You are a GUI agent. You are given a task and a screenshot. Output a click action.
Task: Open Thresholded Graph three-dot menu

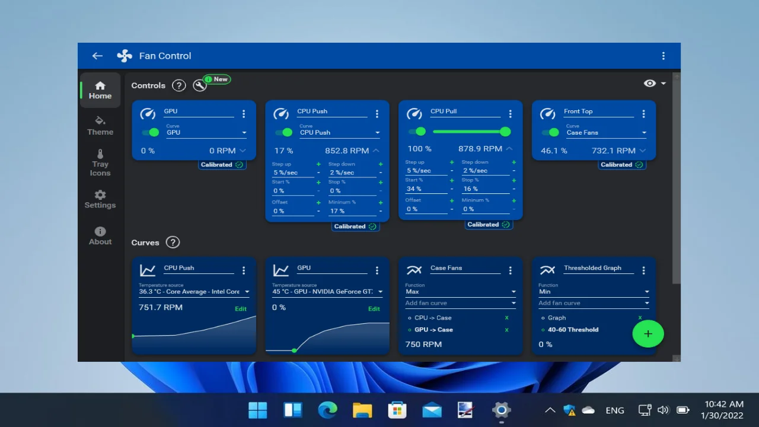pos(643,270)
